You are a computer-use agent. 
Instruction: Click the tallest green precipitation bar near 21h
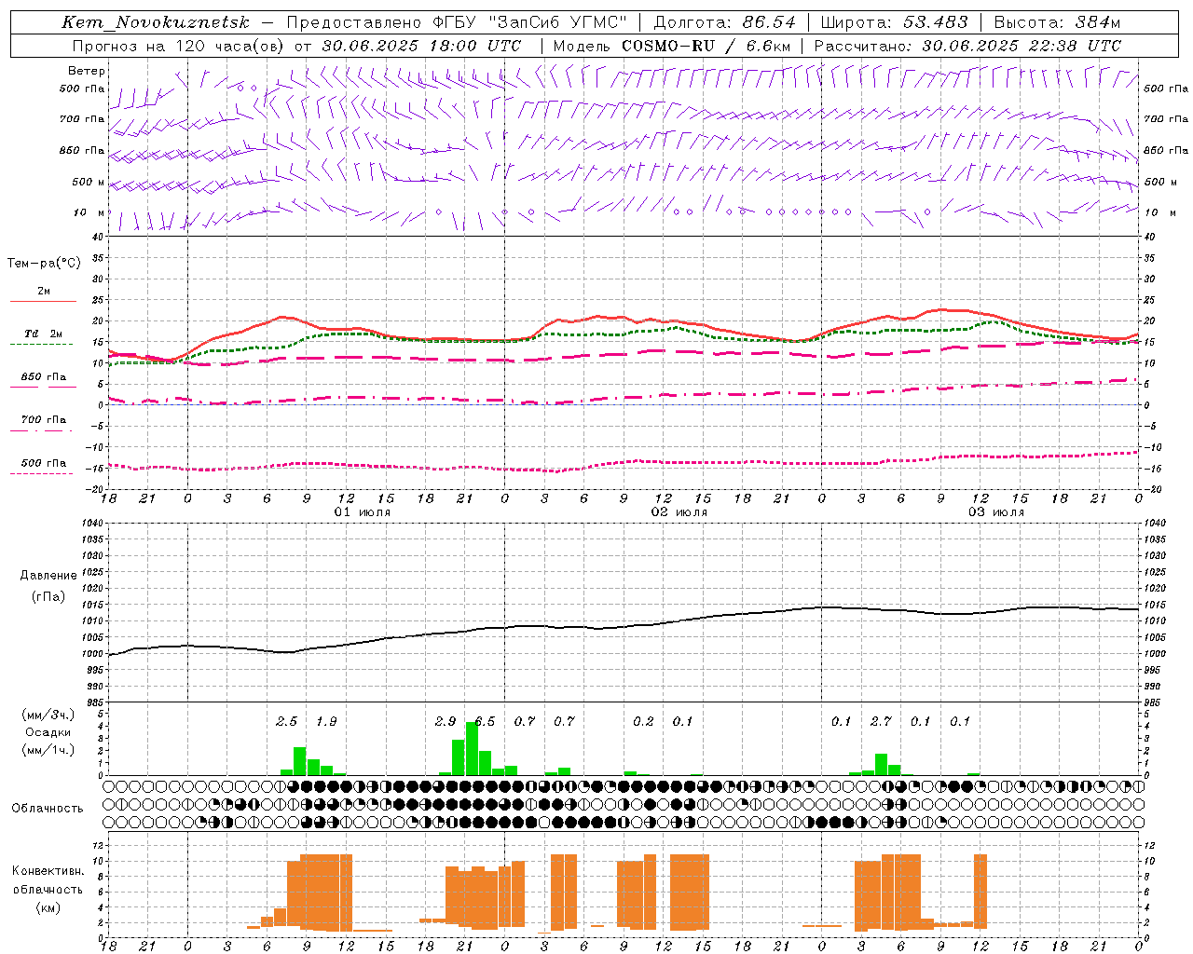(472, 749)
